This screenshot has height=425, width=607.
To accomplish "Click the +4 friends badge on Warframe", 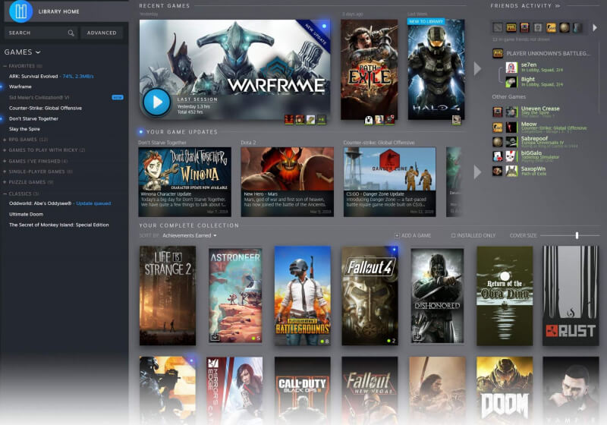I will pyautogui.click(x=321, y=120).
